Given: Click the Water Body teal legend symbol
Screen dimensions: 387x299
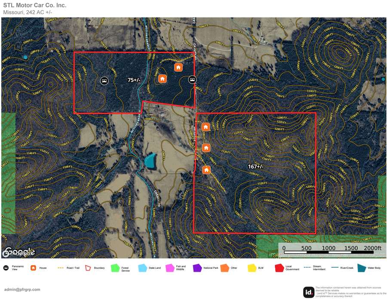Looking at the screenshot, I should tap(360, 268).
